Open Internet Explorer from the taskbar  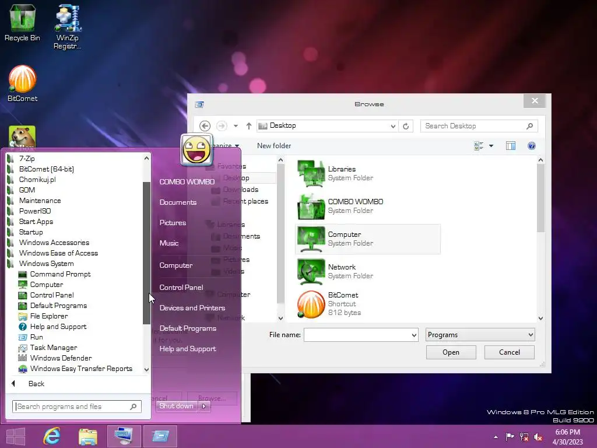click(x=51, y=436)
